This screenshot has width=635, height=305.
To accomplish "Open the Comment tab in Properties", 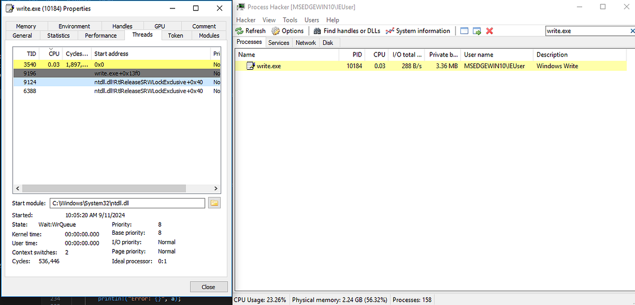I will [x=204, y=26].
